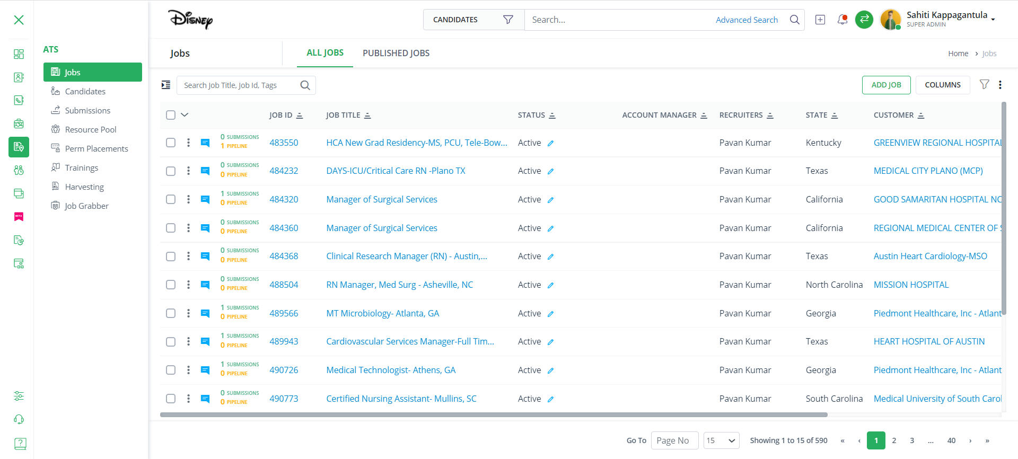Sort by Status column

click(x=552, y=116)
